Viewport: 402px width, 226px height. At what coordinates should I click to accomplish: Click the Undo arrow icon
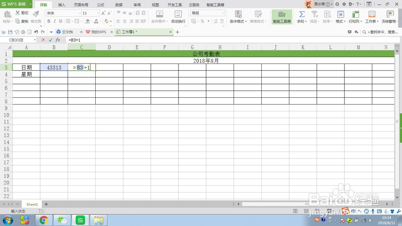[x=36, y=32]
